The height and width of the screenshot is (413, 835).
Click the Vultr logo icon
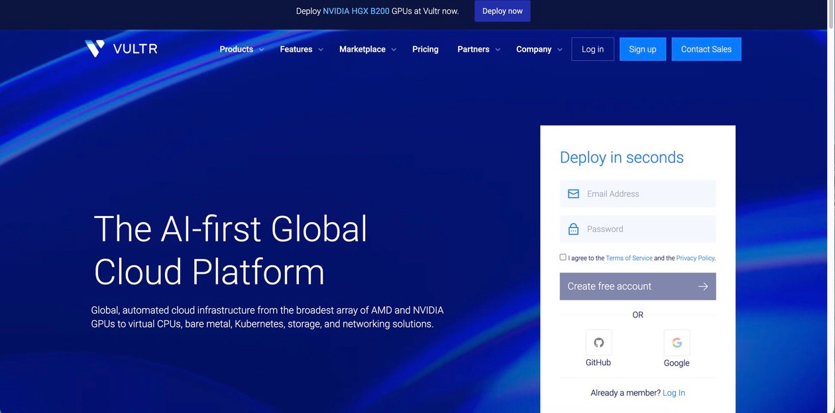coord(95,48)
